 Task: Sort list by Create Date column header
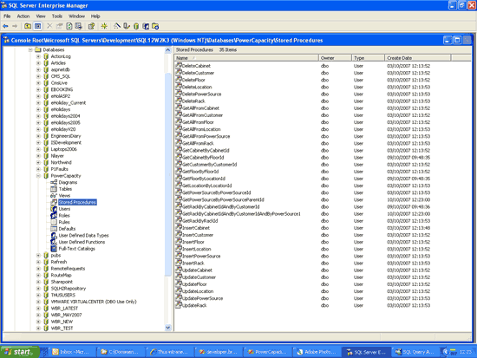click(x=418, y=58)
